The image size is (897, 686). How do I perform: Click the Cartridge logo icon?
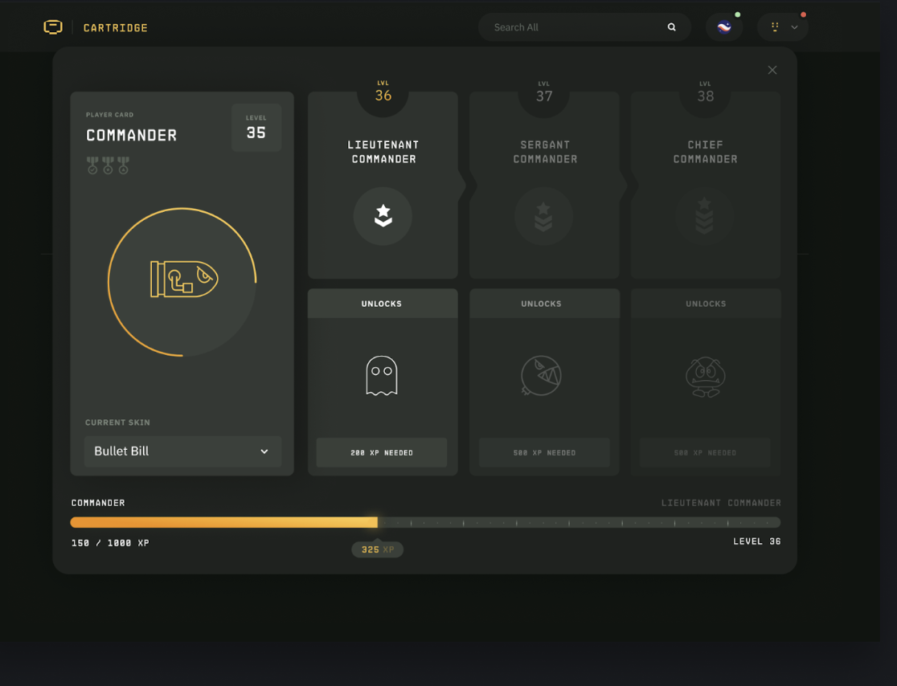pyautogui.click(x=53, y=27)
